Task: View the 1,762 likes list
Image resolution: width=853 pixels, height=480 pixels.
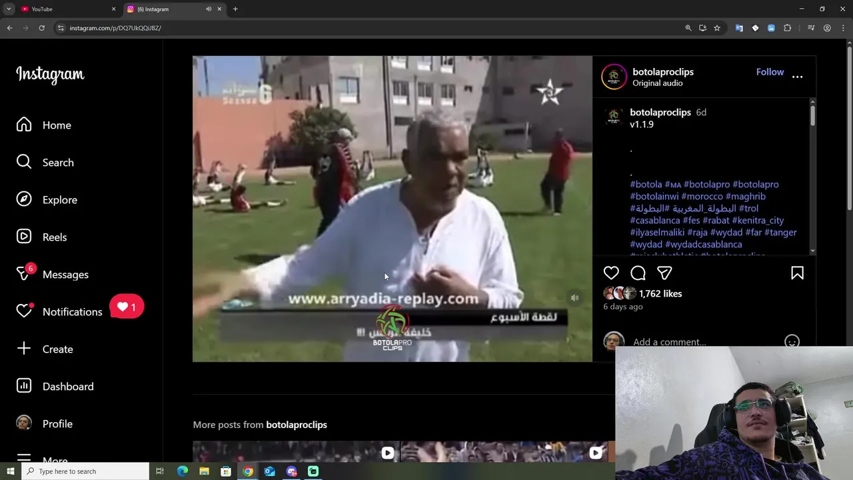Action: point(660,293)
